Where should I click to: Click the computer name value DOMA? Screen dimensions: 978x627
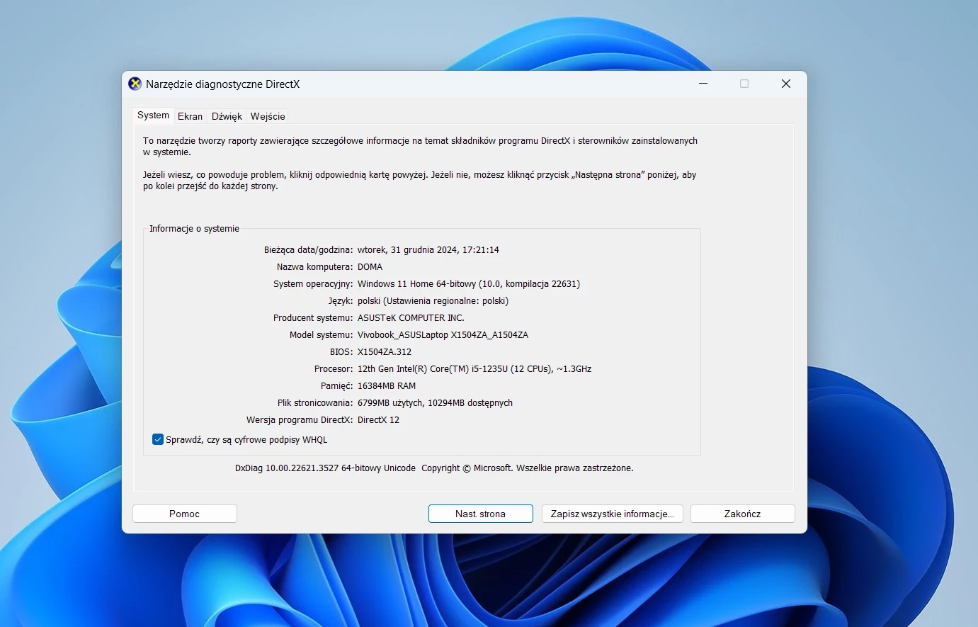click(370, 267)
